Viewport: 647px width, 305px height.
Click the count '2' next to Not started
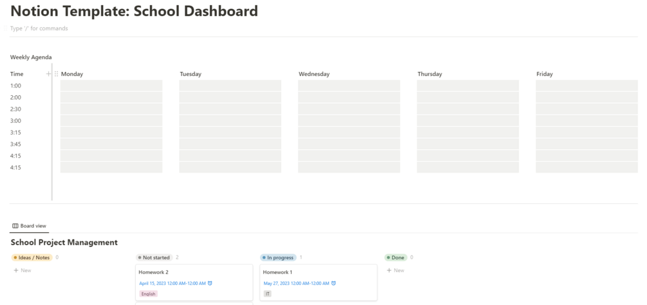(x=178, y=257)
